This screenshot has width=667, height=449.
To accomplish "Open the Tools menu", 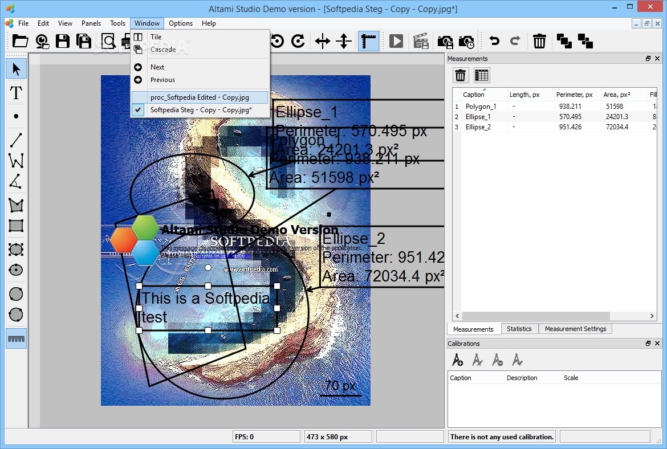I will (117, 23).
